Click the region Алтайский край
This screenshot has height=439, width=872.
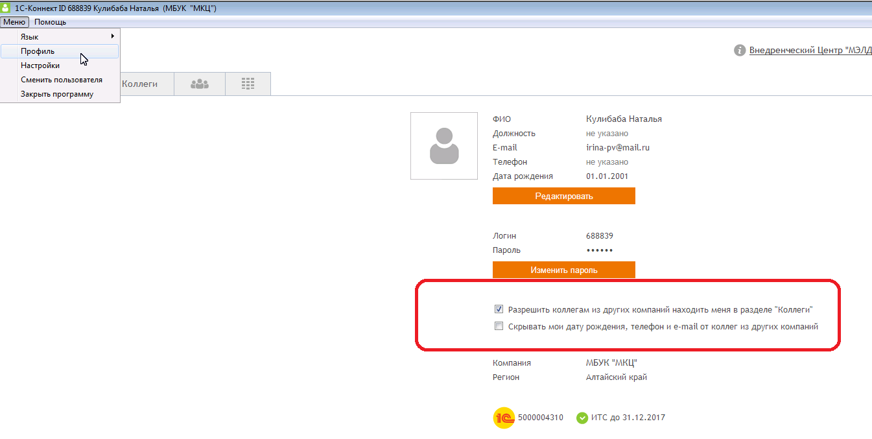click(617, 377)
